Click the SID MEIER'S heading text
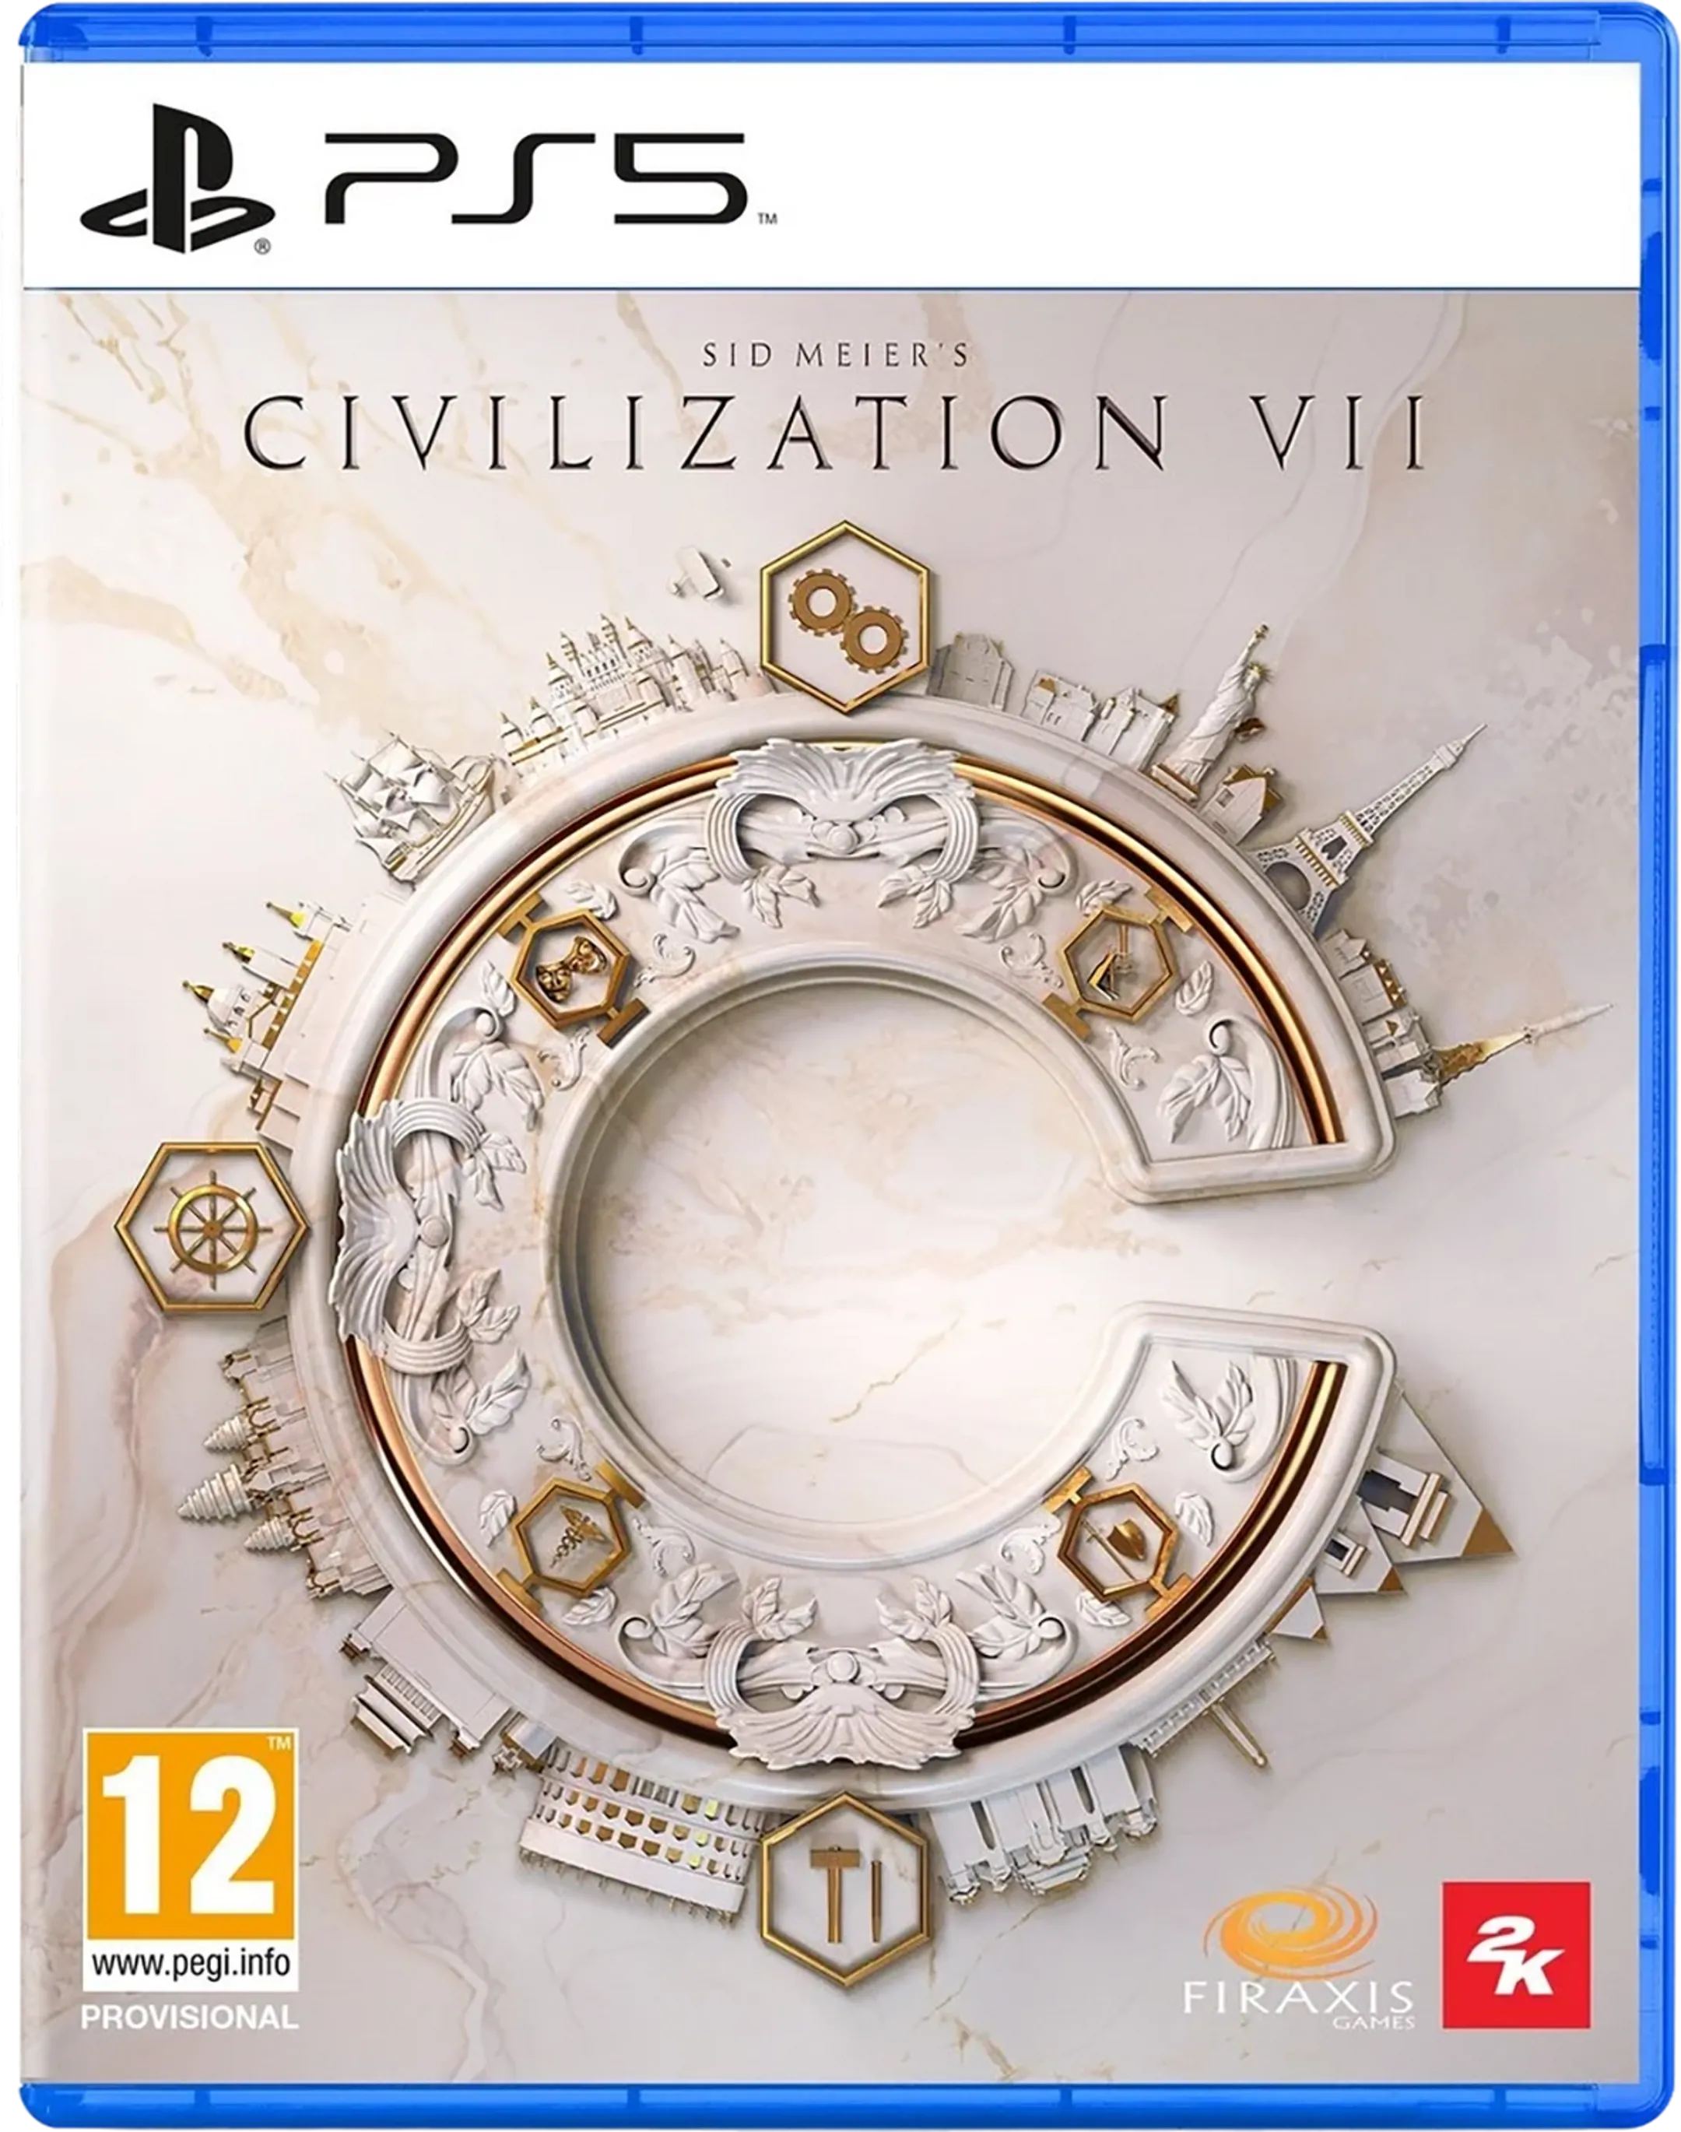The width and height of the screenshot is (1681, 2132). click(x=836, y=354)
